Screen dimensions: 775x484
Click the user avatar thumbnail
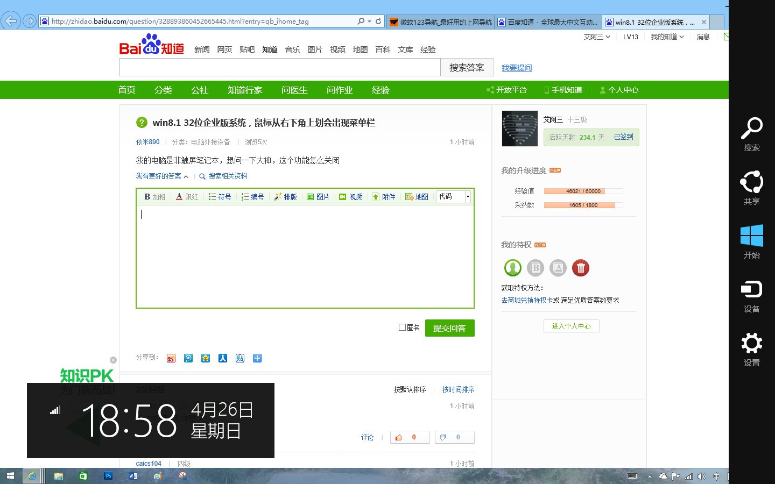coord(520,129)
